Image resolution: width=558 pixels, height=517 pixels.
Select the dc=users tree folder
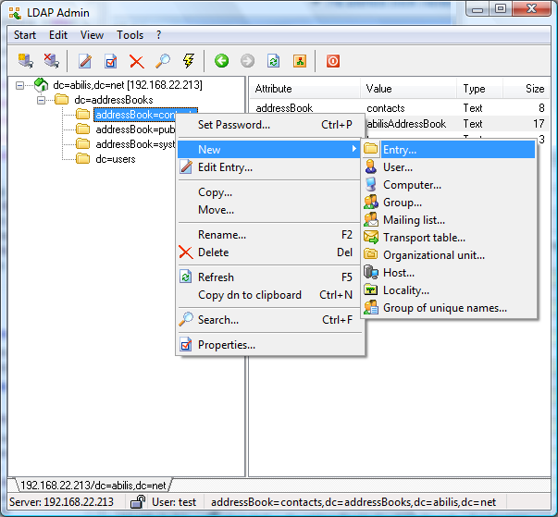pos(116,159)
